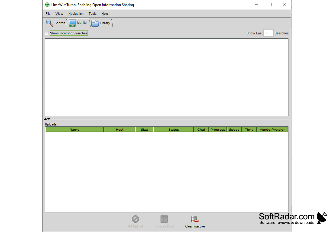Screen dimensions: 334x232
Task: Click the Vendor/Version column header
Action: click(x=272, y=129)
